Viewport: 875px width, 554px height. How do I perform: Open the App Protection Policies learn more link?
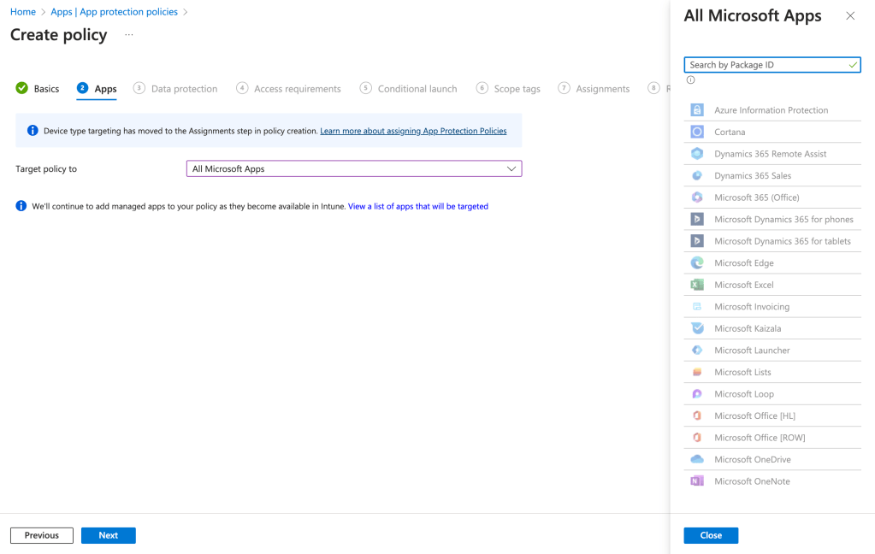413,132
